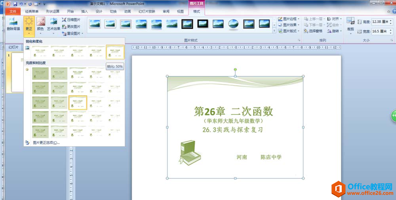Click the Compress Pictures (压缩图片) icon
Screen dimensions: 396x200
(64, 20)
